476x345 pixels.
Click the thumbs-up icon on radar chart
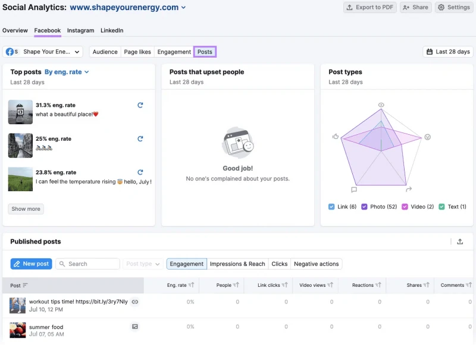click(336, 137)
